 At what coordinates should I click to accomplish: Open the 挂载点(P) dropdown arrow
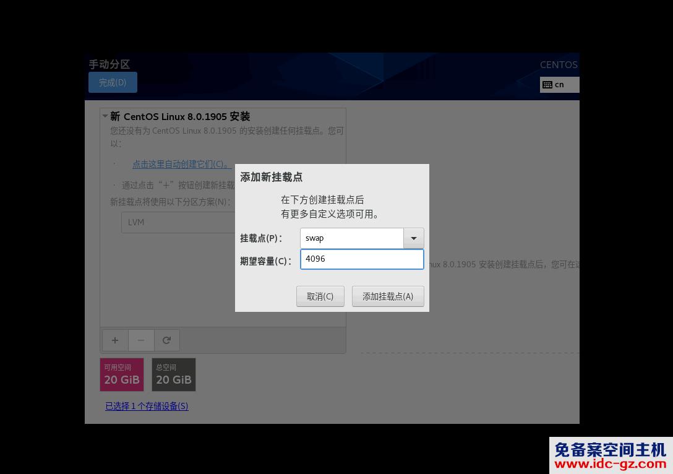coord(413,238)
